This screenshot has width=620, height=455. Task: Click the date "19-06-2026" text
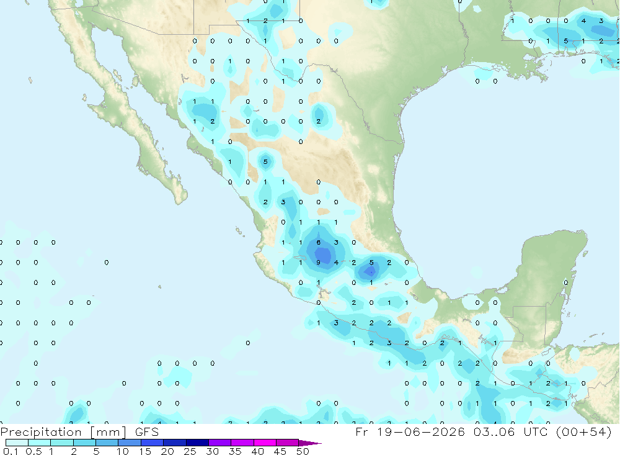421,431
